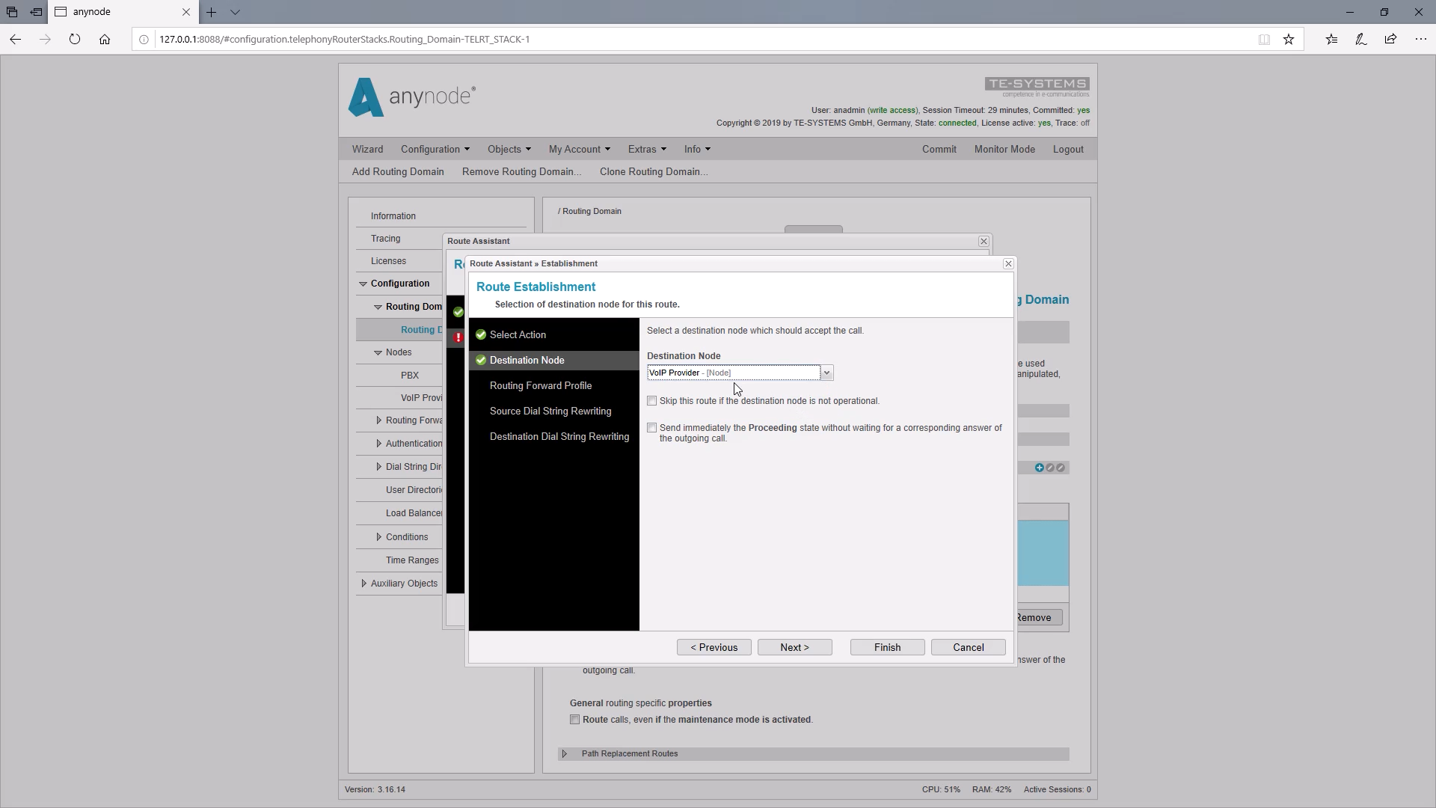Open the Extras menu

click(x=647, y=149)
